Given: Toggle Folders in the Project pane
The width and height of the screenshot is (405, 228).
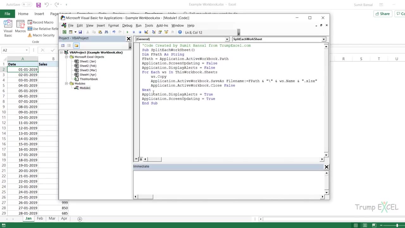Looking at the screenshot, I should pyautogui.click(x=76, y=45).
